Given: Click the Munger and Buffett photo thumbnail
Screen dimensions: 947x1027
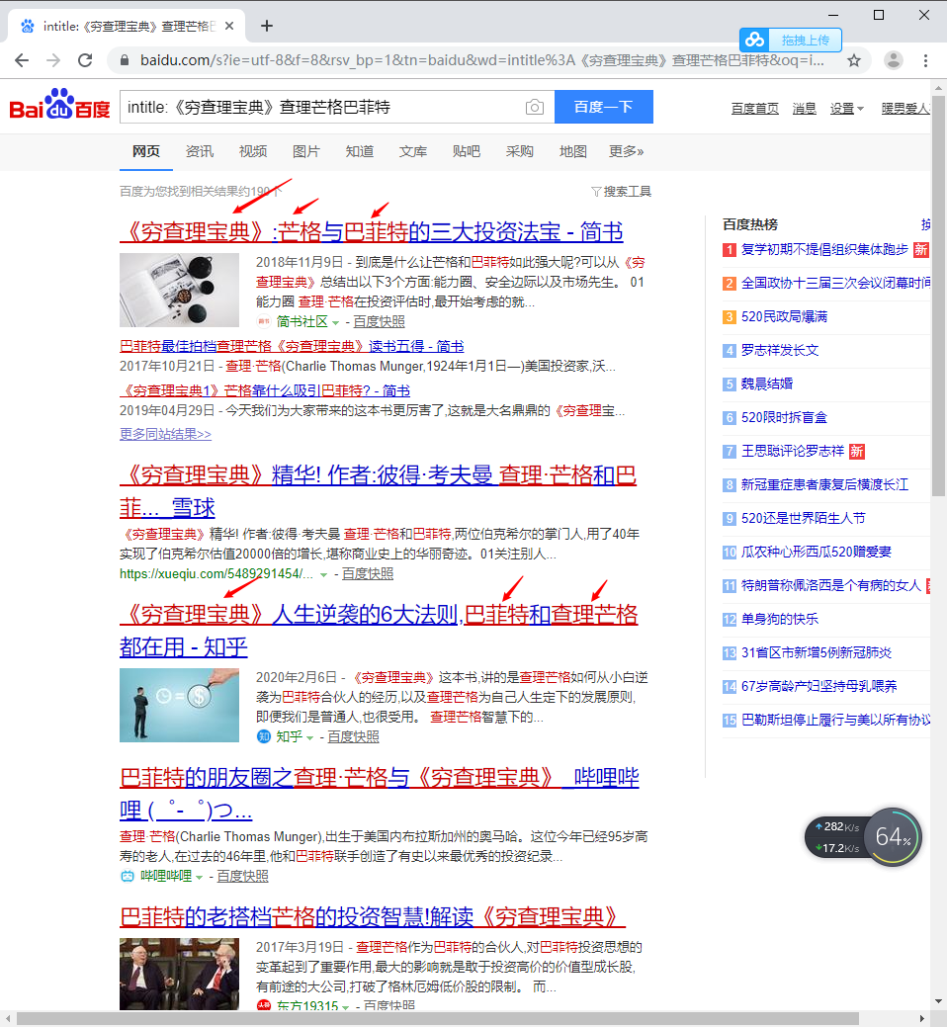Looking at the screenshot, I should click(180, 974).
